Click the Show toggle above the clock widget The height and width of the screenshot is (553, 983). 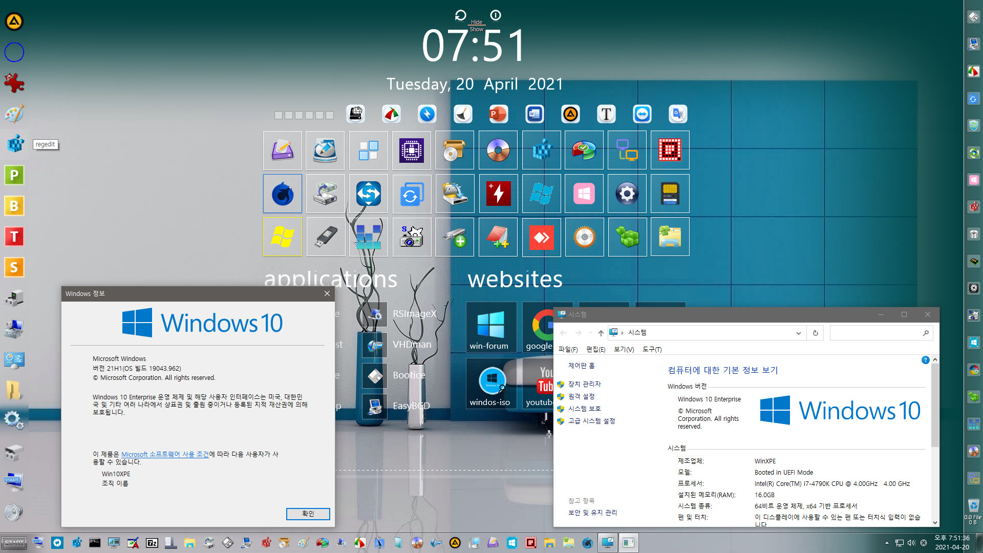click(476, 29)
